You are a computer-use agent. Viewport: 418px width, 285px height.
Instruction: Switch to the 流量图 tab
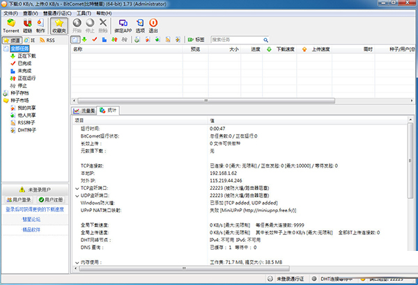[85, 111]
